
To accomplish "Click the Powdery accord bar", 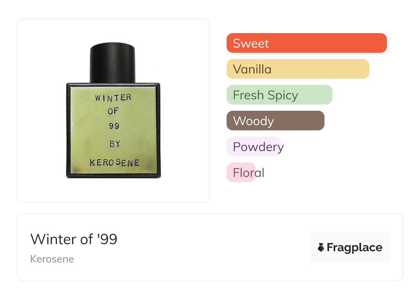I will pos(254,147).
